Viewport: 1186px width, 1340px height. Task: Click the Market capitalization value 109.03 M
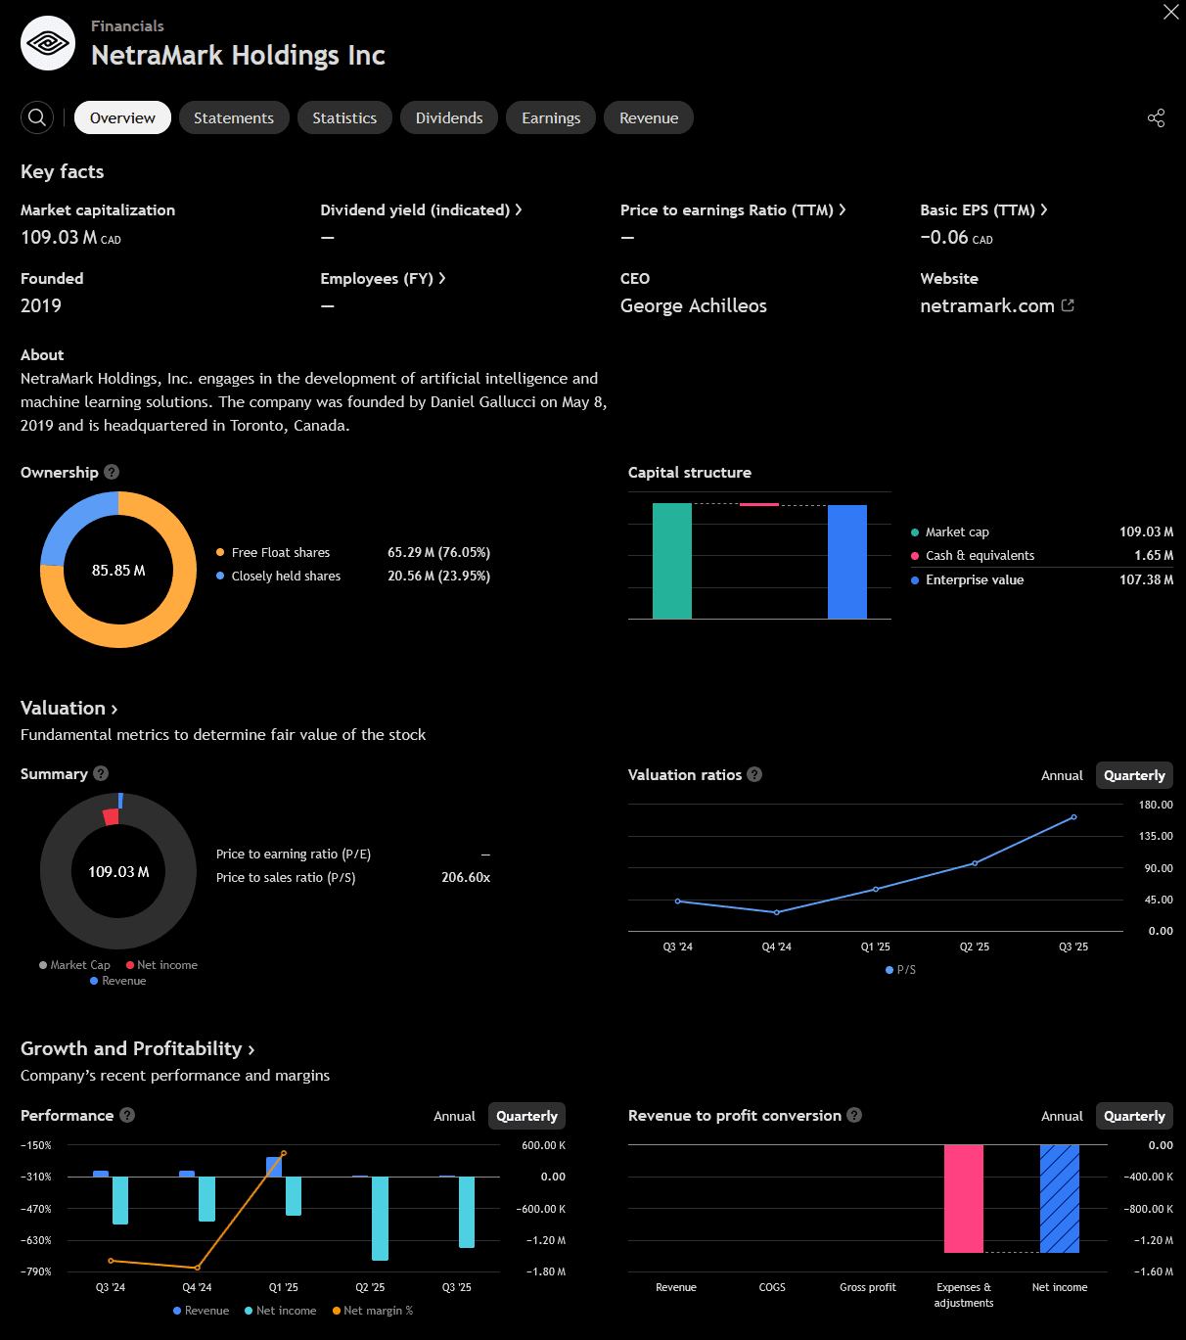click(70, 237)
